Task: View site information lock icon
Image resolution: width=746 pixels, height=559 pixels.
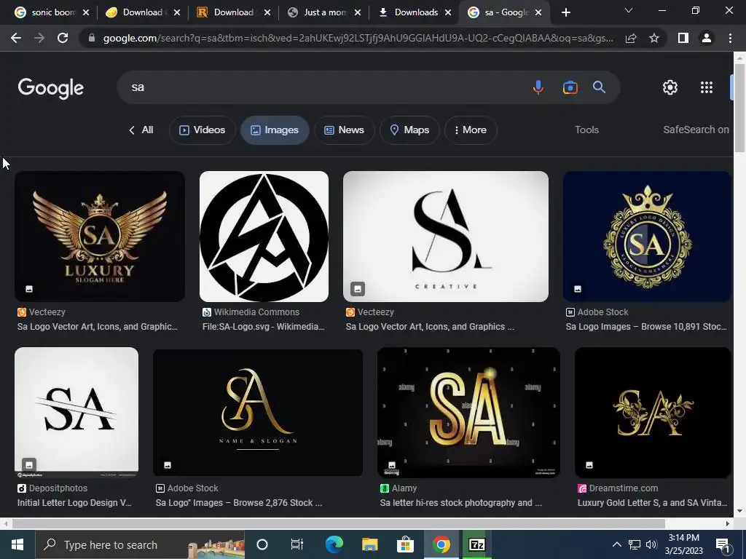Action: [92, 38]
